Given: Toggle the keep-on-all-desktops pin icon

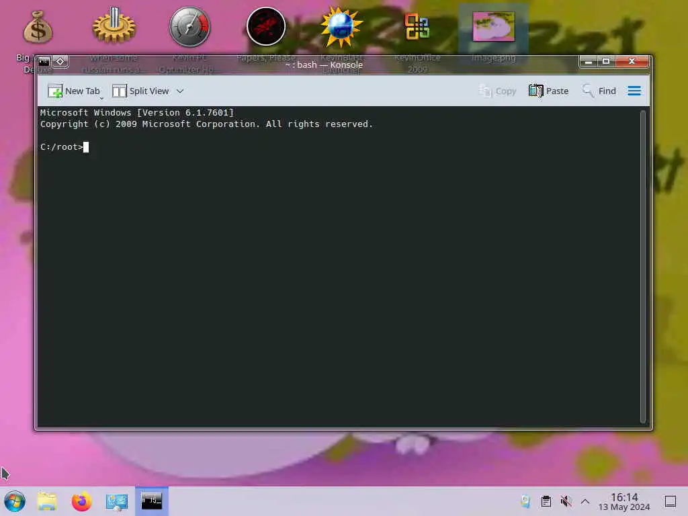Looking at the screenshot, I should pyautogui.click(x=60, y=61).
